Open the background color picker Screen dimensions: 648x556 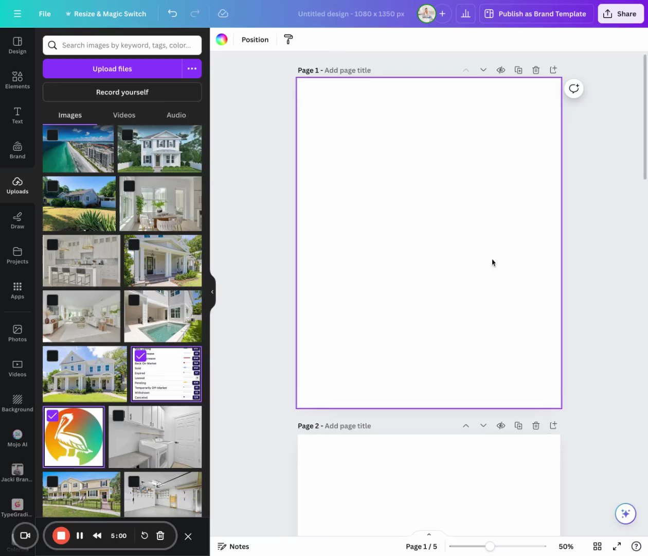click(222, 40)
